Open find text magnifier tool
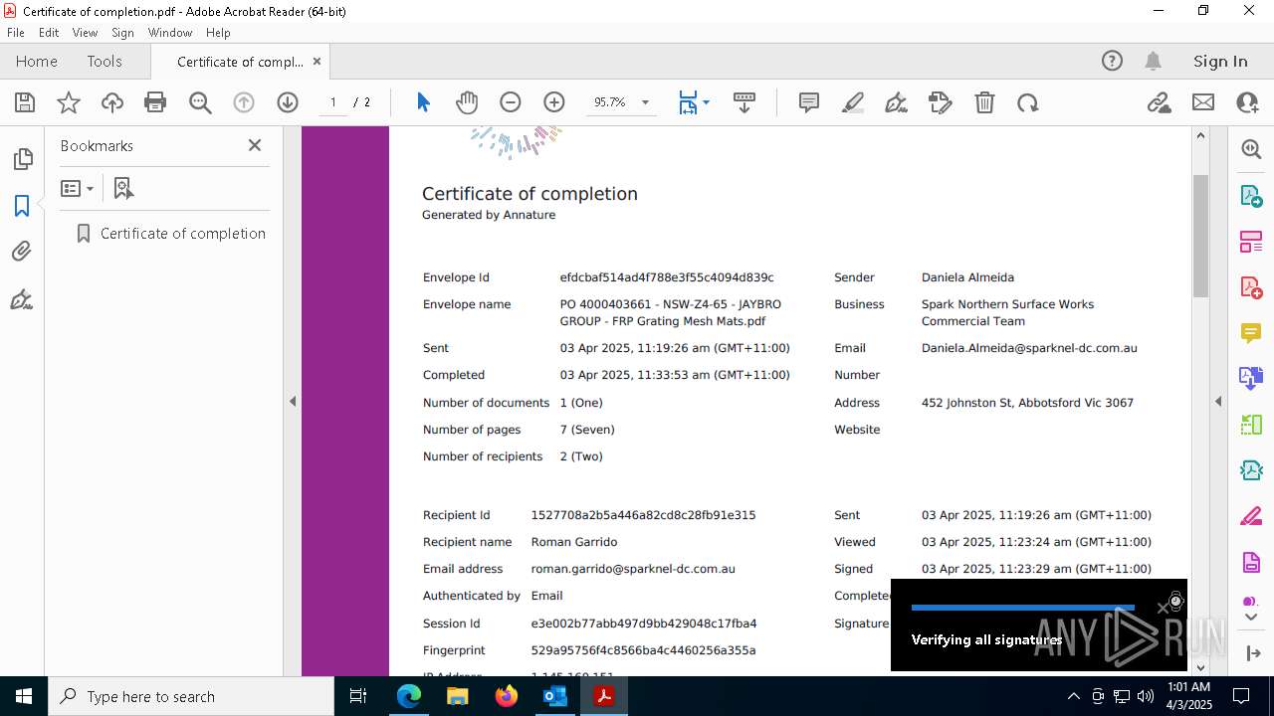 pyautogui.click(x=200, y=102)
